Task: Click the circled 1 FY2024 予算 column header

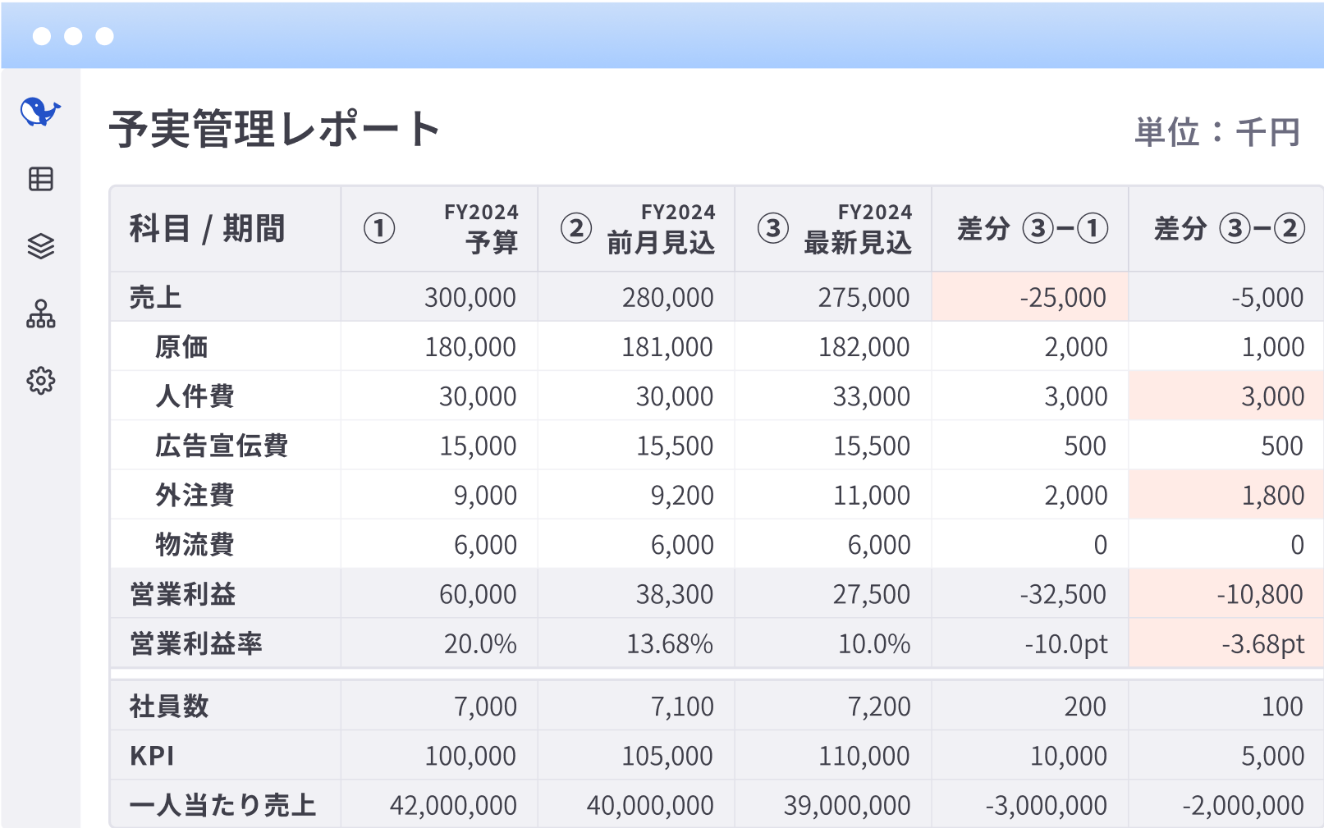Action: 440,229
